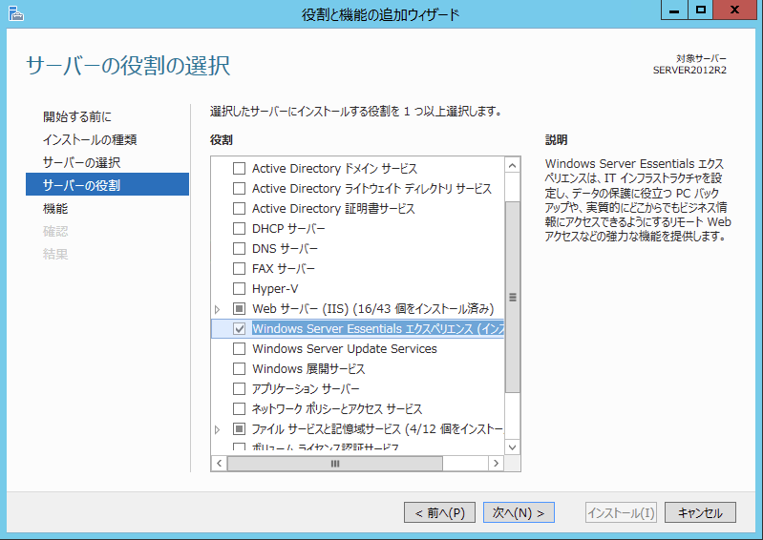
Task: Go to the インストールの種類 step
Action: pyautogui.click(x=90, y=139)
